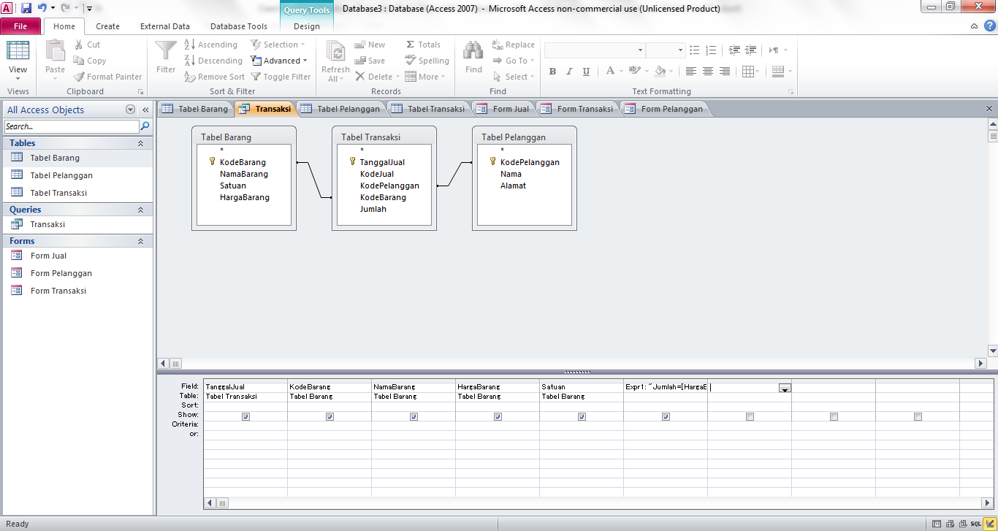This screenshot has width=998, height=531.
Task: Click the Totals sigma command
Action: pyautogui.click(x=423, y=45)
